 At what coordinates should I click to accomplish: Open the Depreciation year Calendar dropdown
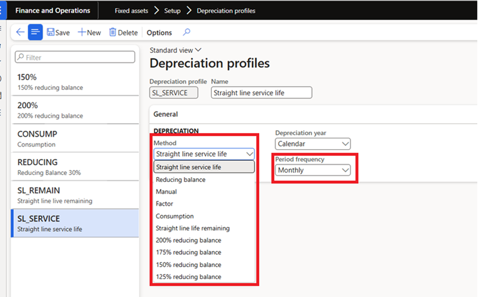tap(312, 144)
